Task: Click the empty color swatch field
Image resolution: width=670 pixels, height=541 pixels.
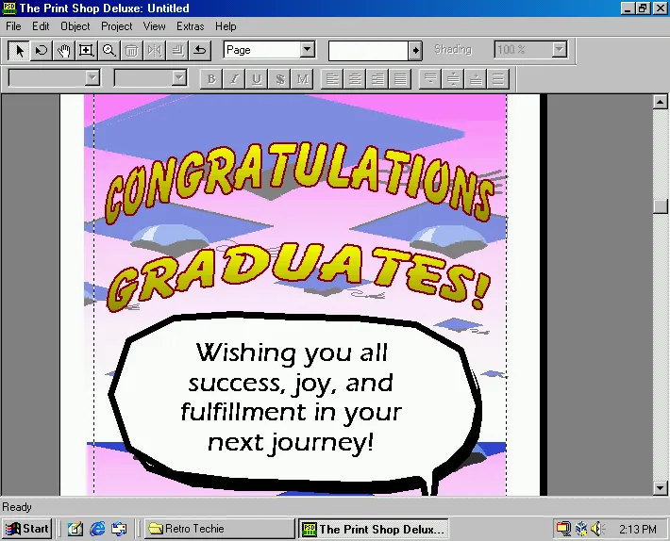Action: pyautogui.click(x=368, y=51)
